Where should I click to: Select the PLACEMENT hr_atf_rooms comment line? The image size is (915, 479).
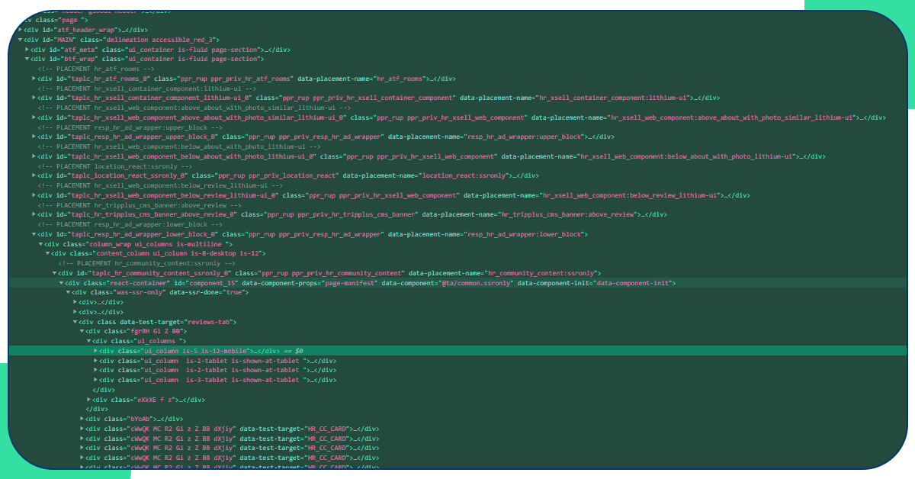[x=95, y=69]
